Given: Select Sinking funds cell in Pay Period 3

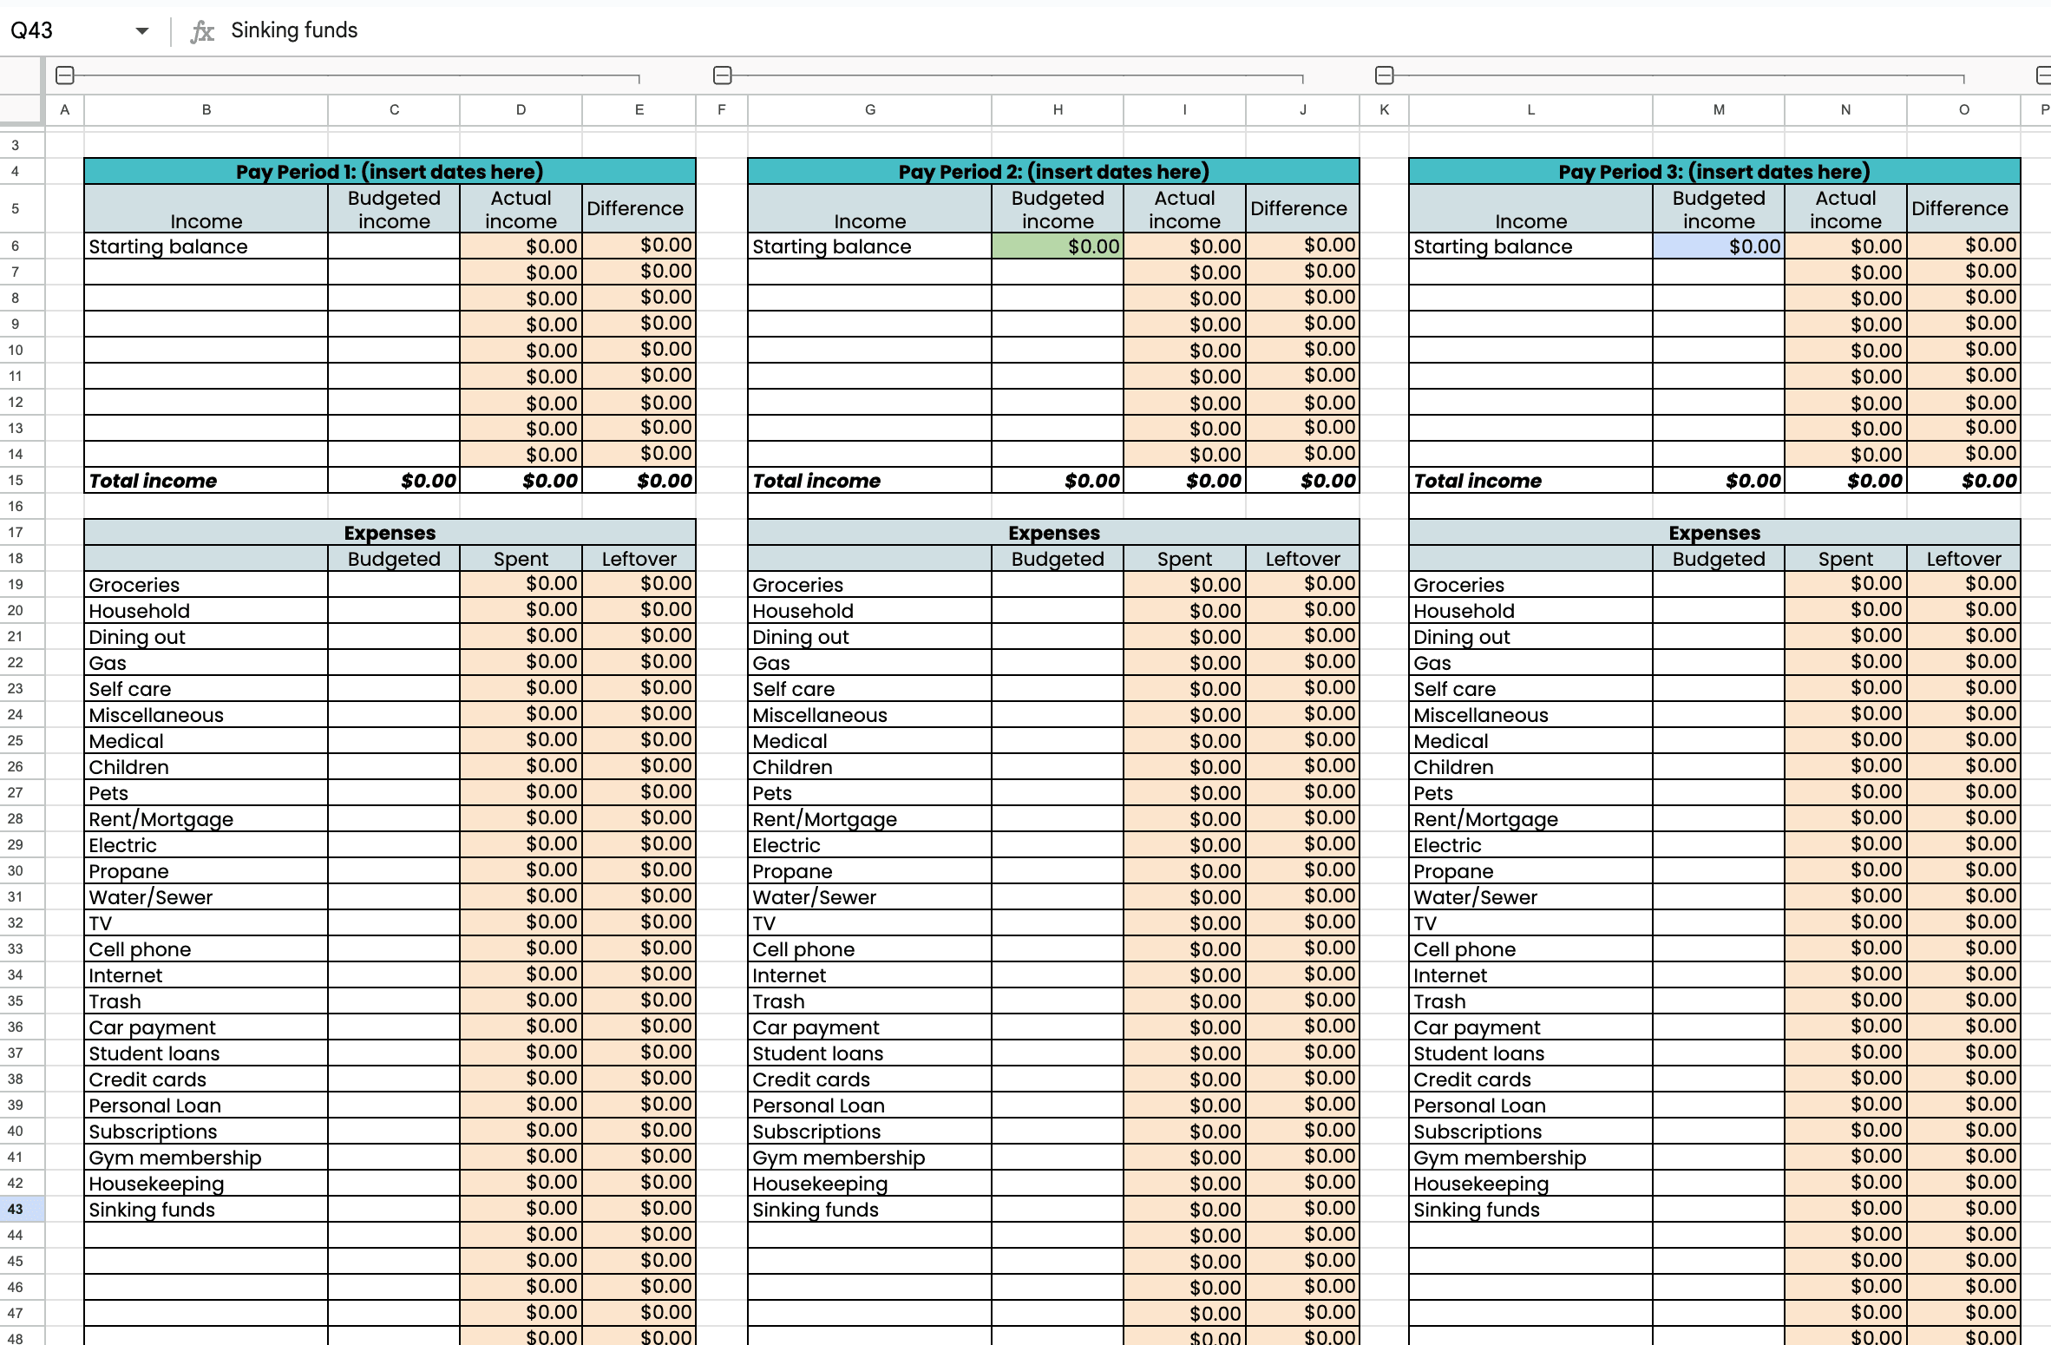Looking at the screenshot, I should click(1531, 1210).
